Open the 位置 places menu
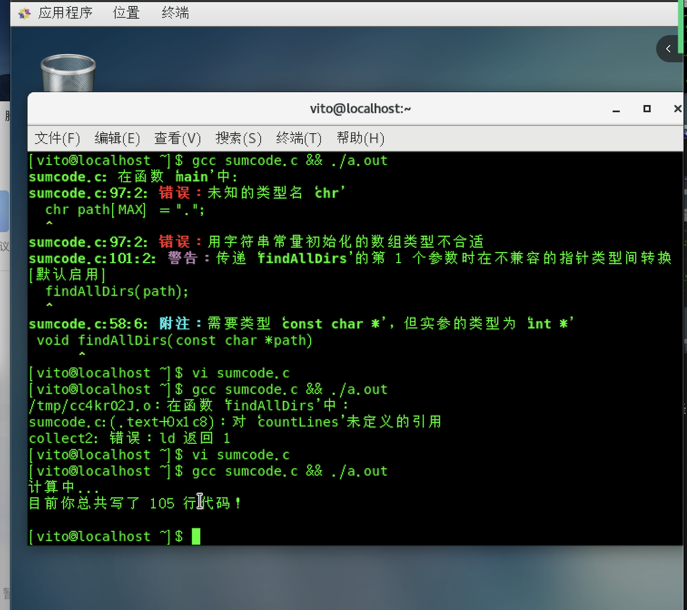The height and width of the screenshot is (610, 687). pos(126,13)
